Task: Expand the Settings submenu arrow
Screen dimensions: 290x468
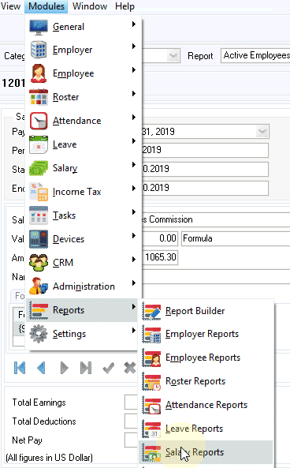Action: 134,331
